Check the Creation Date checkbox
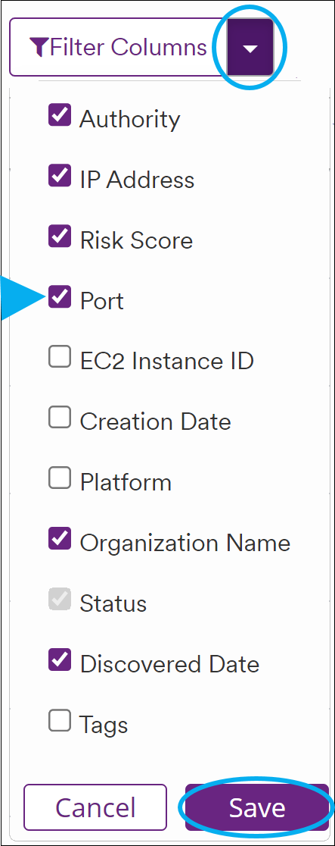Screen dimensions: 335x846 (60, 417)
